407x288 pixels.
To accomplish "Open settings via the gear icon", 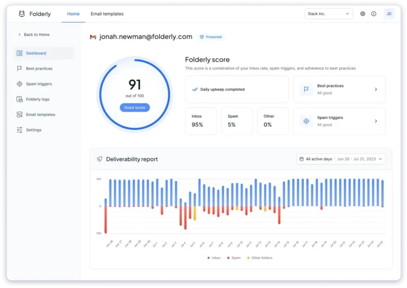I will click(x=363, y=14).
